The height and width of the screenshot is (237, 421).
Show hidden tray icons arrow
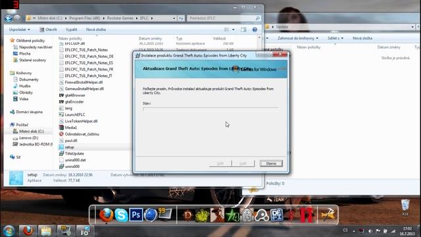[x=354, y=231]
